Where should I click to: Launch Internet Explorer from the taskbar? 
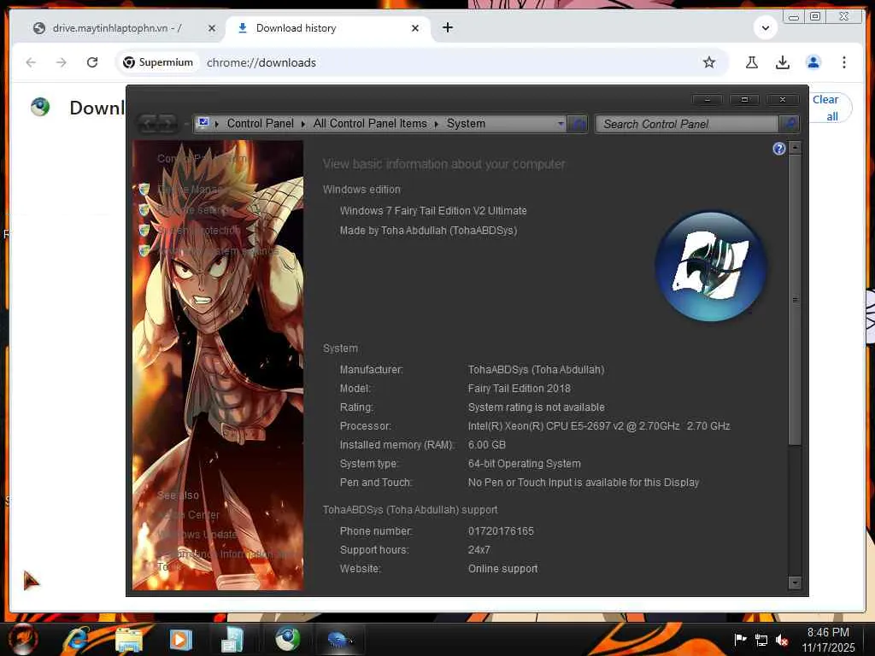pos(77,639)
